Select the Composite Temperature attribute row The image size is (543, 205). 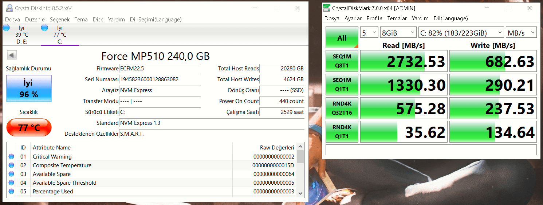pos(152,165)
